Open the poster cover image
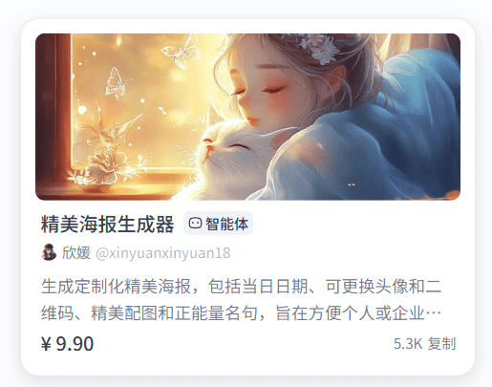Image resolution: width=492 pixels, height=387 pixels. 247,117
